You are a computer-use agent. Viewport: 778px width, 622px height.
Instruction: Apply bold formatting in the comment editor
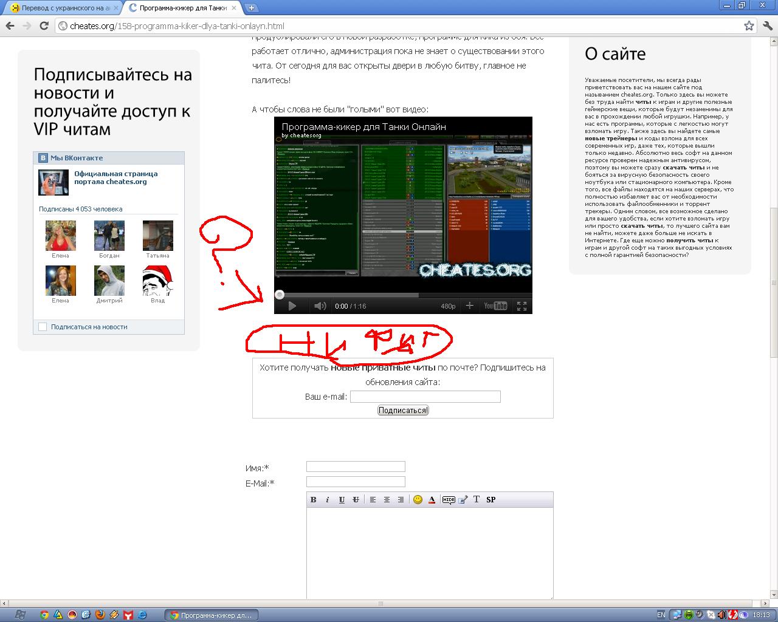314,499
